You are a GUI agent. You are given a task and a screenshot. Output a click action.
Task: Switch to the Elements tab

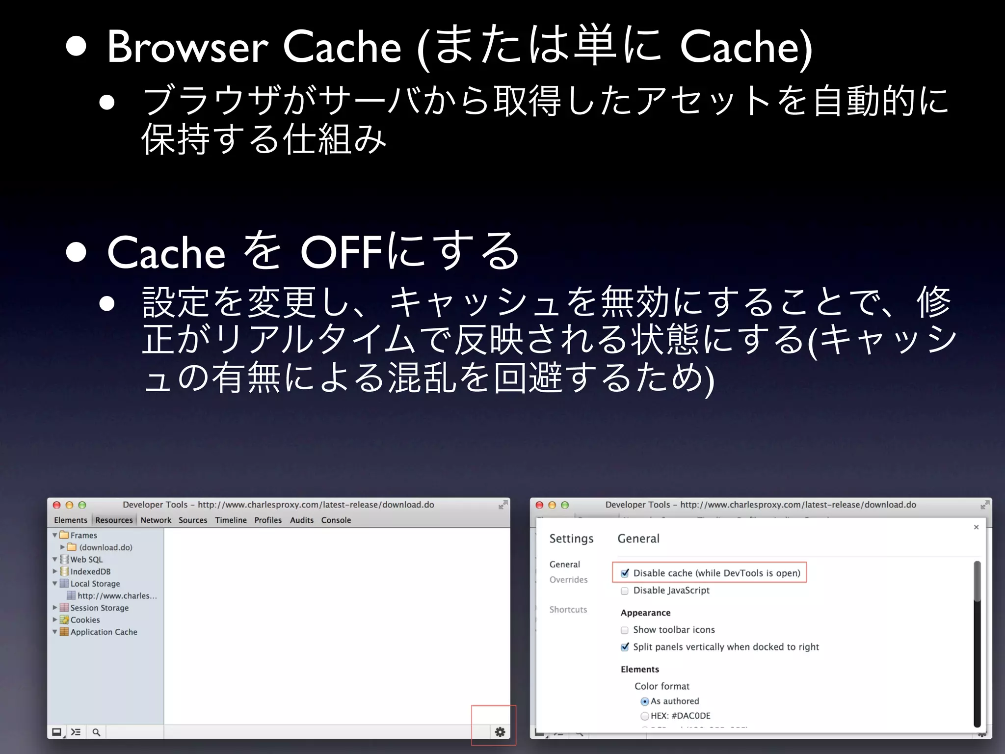coord(71,520)
